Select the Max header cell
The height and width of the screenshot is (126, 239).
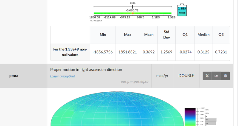(x=128, y=35)
